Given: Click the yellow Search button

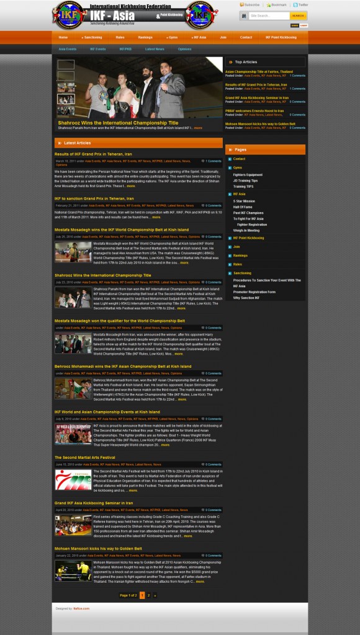Looking at the screenshot, I should (x=298, y=16).
